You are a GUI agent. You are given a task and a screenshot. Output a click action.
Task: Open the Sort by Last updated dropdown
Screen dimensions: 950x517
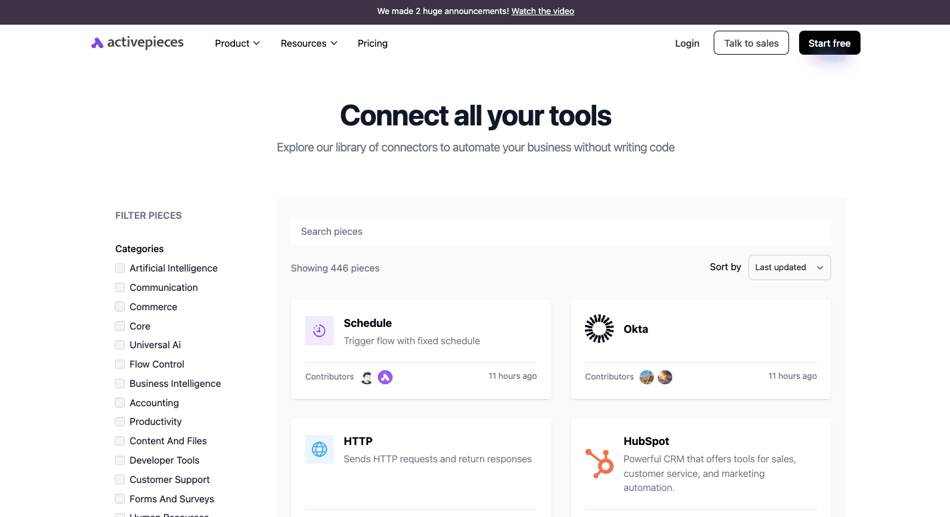tap(789, 268)
